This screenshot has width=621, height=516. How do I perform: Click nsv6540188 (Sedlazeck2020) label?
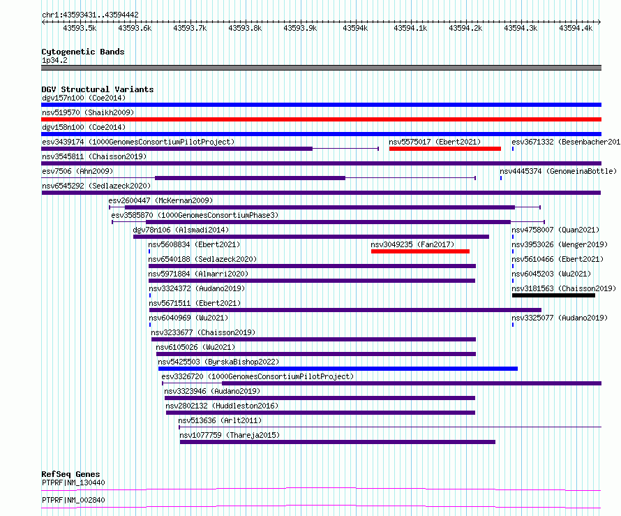[202, 259]
